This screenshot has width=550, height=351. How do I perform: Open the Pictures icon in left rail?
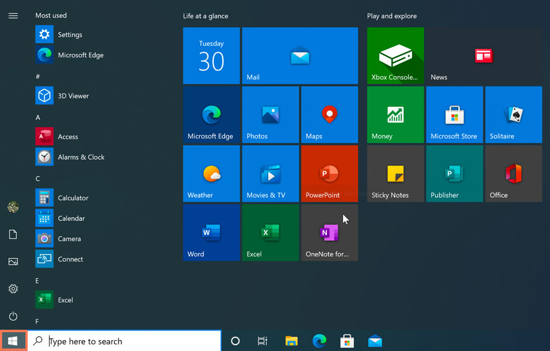13,261
